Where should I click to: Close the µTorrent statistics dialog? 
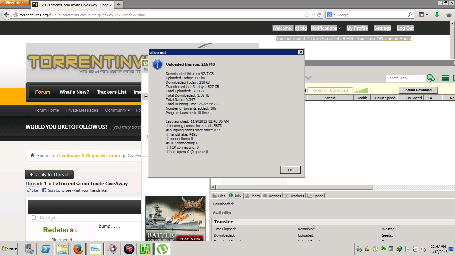301,52
